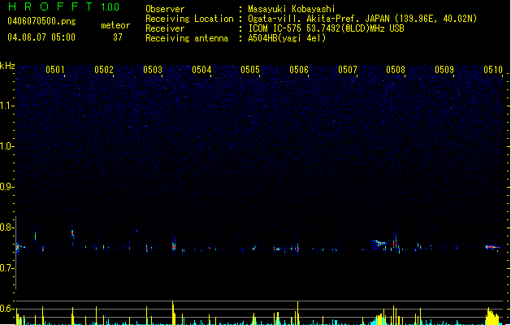Click the 0507 time marker

click(x=348, y=70)
